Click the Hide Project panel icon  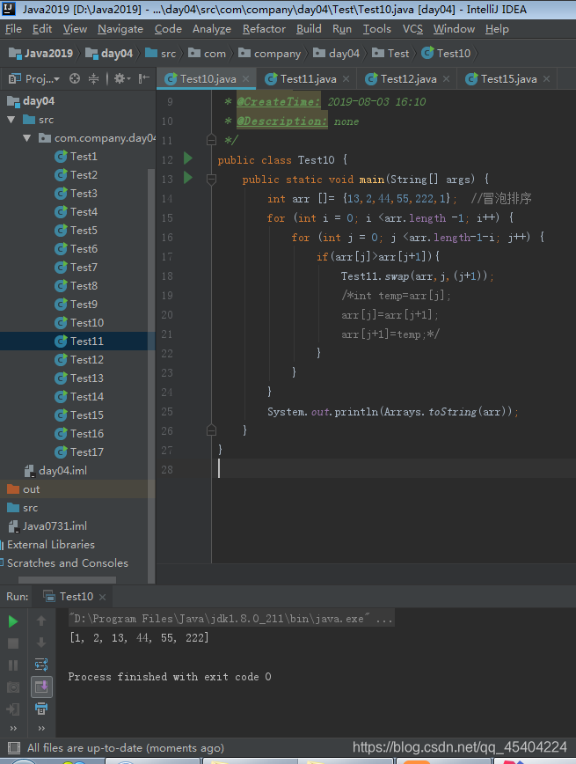coord(143,78)
